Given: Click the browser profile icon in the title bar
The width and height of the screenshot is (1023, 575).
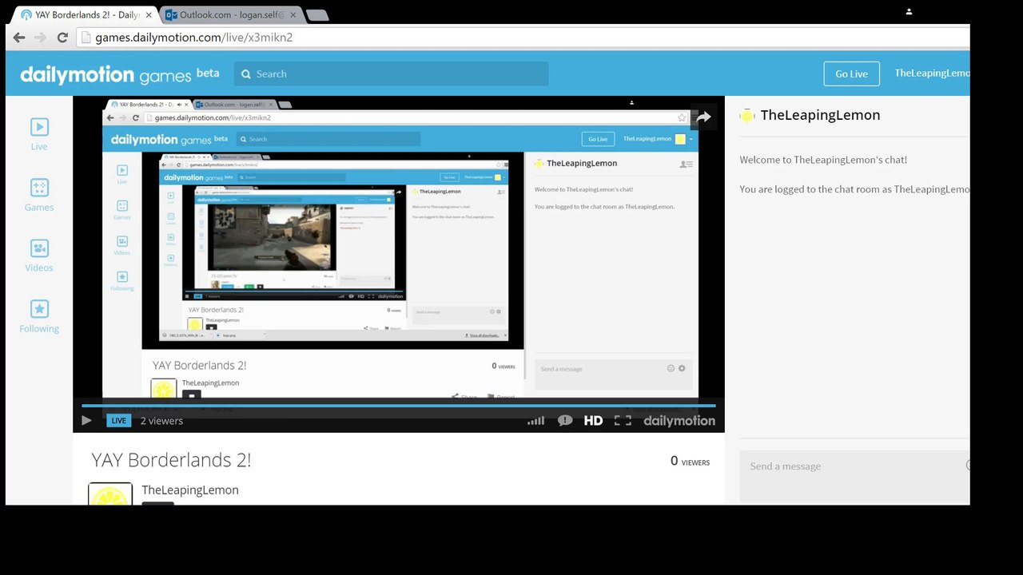Looking at the screenshot, I should pyautogui.click(x=909, y=12).
